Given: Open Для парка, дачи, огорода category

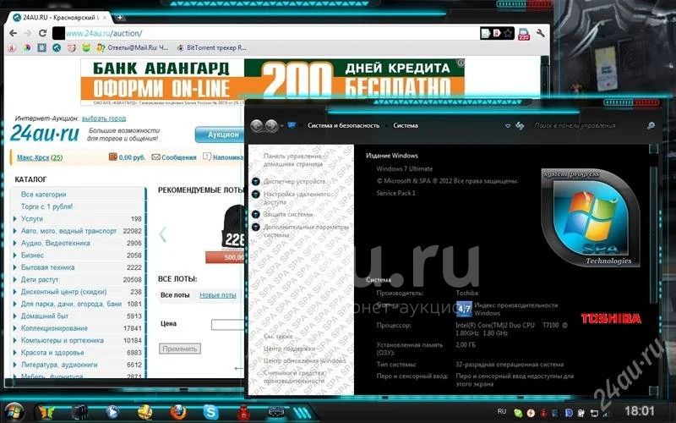Looking at the screenshot, I should [71, 304].
